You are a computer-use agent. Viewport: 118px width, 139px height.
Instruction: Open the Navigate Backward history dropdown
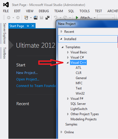point(13,18)
